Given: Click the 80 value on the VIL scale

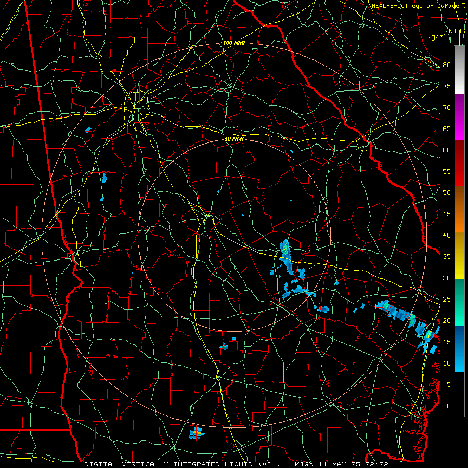Looking at the screenshot, I should tap(447, 65).
